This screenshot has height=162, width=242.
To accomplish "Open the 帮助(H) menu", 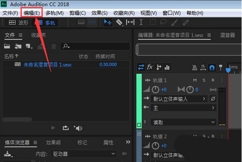I will 195,13.
